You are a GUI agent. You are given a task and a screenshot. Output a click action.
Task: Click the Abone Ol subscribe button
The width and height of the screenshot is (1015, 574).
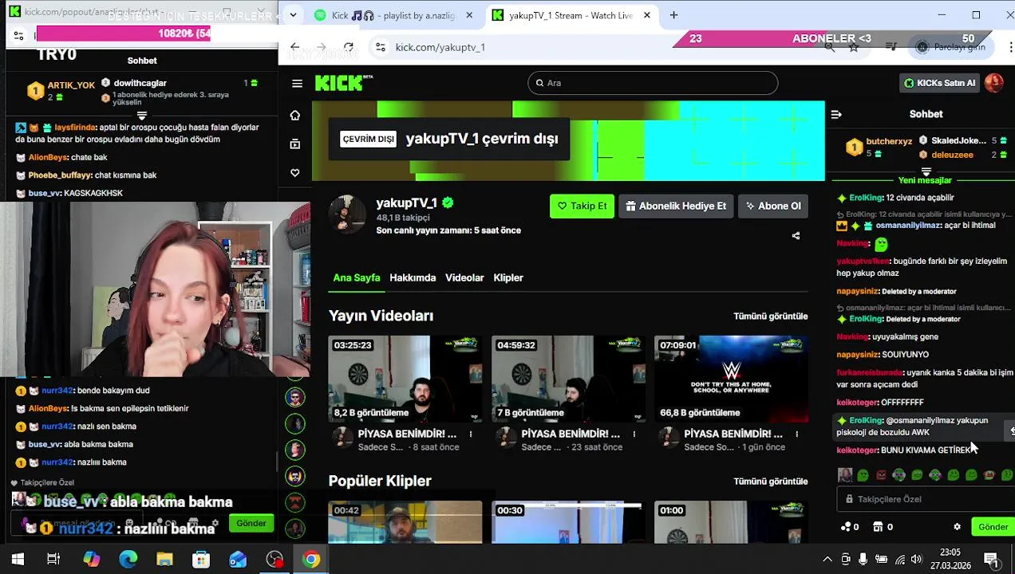[x=773, y=206]
